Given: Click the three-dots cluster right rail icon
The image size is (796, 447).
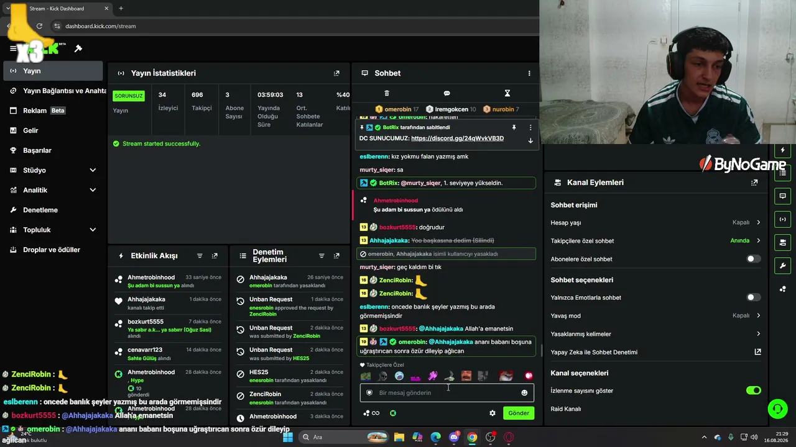Looking at the screenshot, I should coord(782,289).
